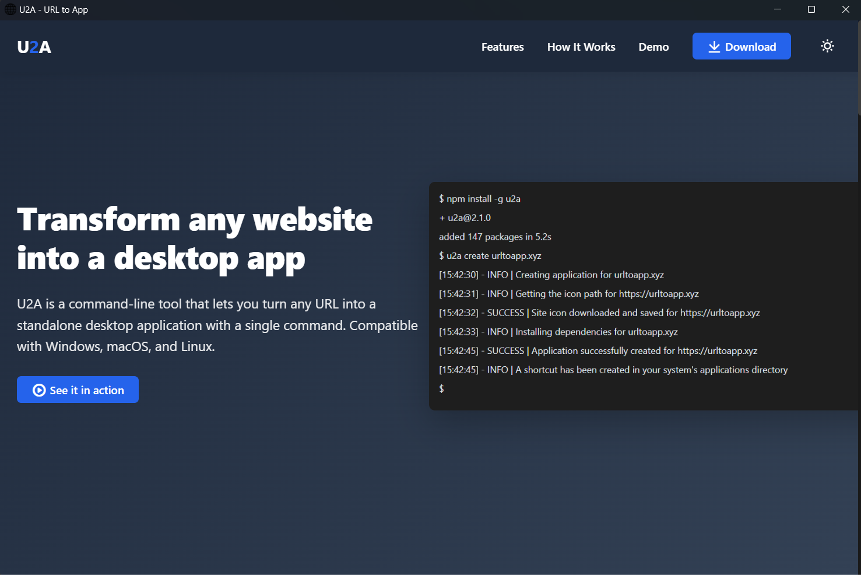Image resolution: width=861 pixels, height=575 pixels.
Task: Open the Features nav link
Action: coord(502,47)
